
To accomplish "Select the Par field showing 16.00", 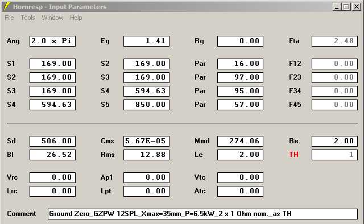I will (240, 64).
